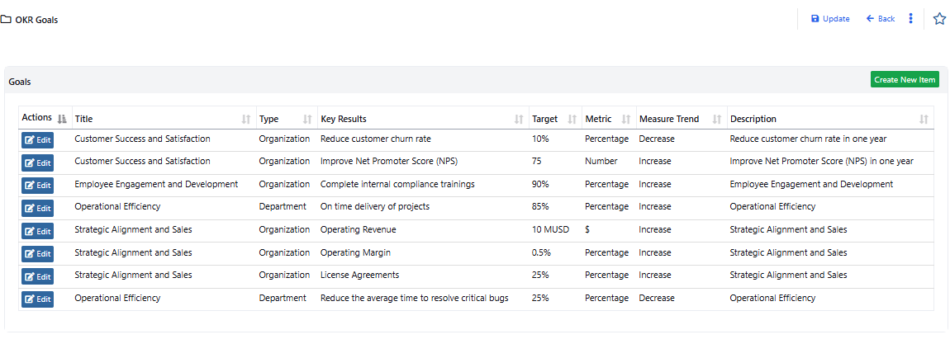Viewport: 950px width, 358px height.
Task: Click the Goals panel header
Action: [20, 82]
